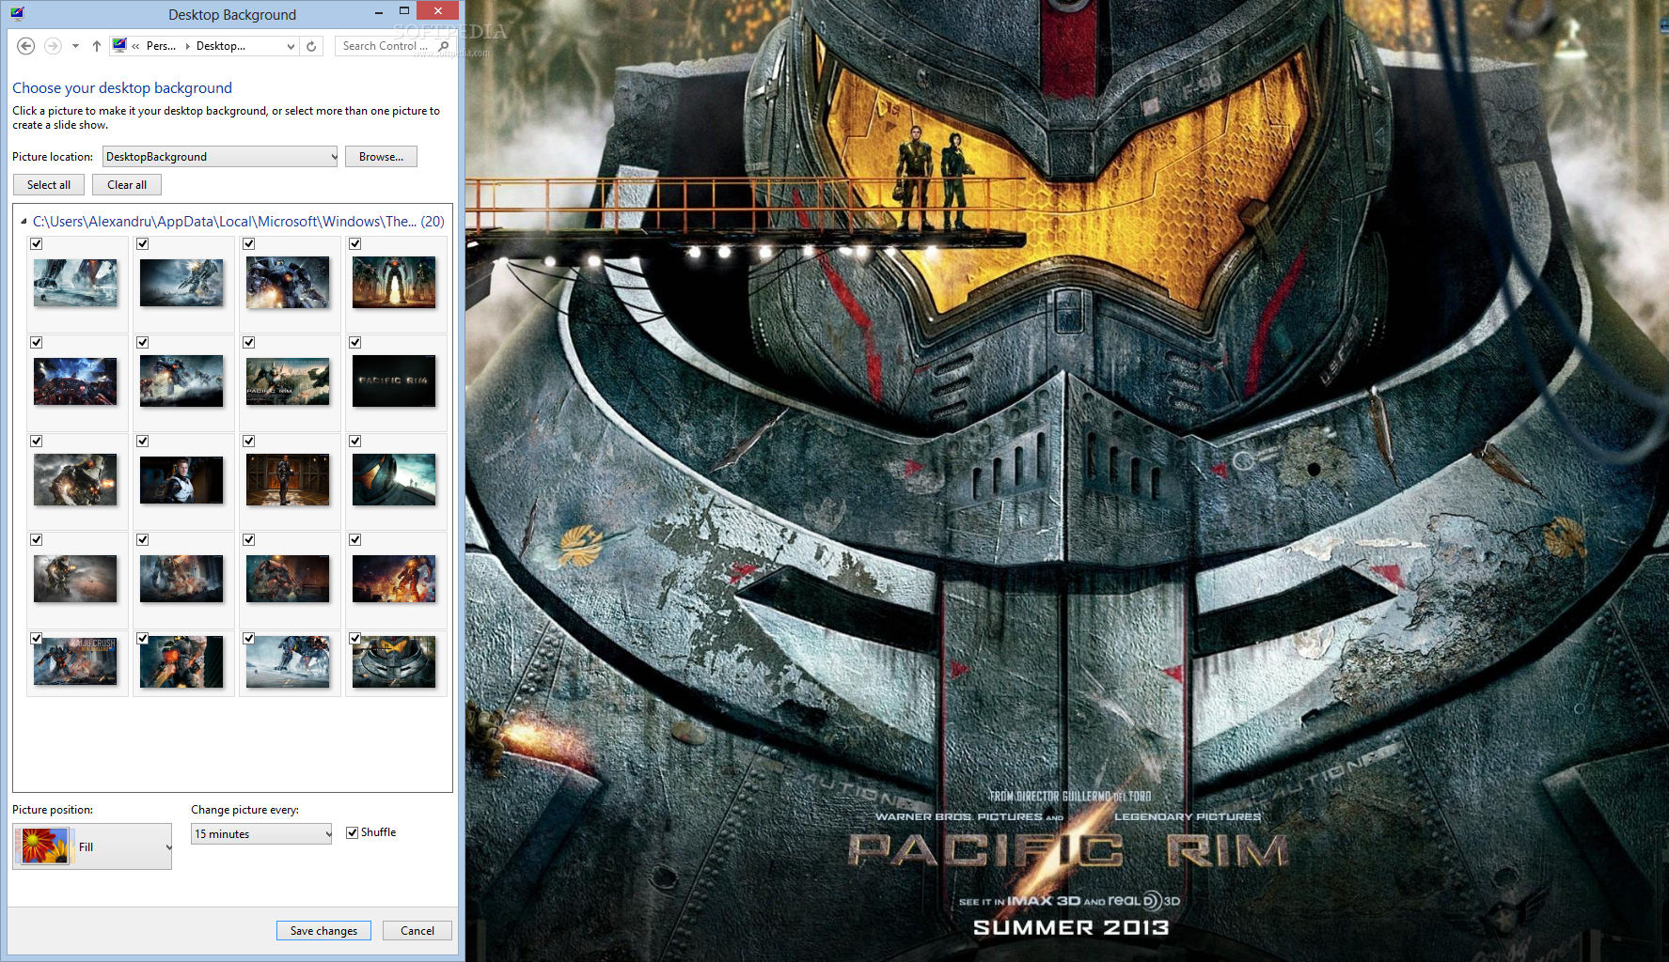
Task: Toggle the Shuffle checkbox
Action: coord(352,832)
